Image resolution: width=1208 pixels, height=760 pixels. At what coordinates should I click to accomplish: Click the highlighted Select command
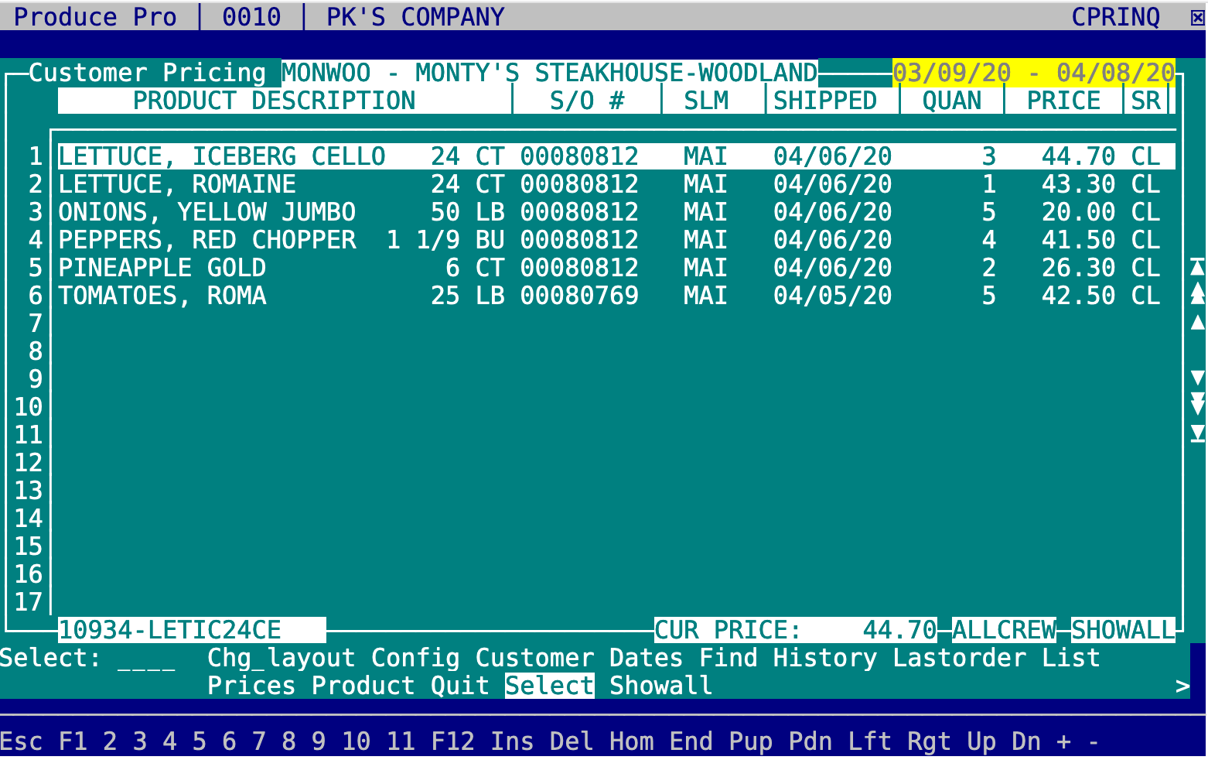point(549,686)
